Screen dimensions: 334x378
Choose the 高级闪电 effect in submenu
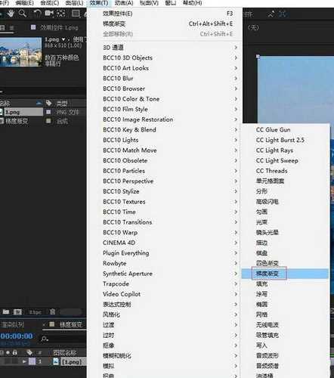[286, 202]
